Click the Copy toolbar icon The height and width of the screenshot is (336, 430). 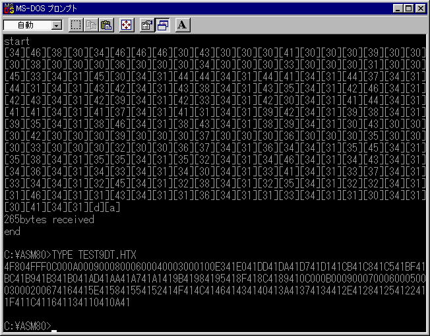[91, 25]
